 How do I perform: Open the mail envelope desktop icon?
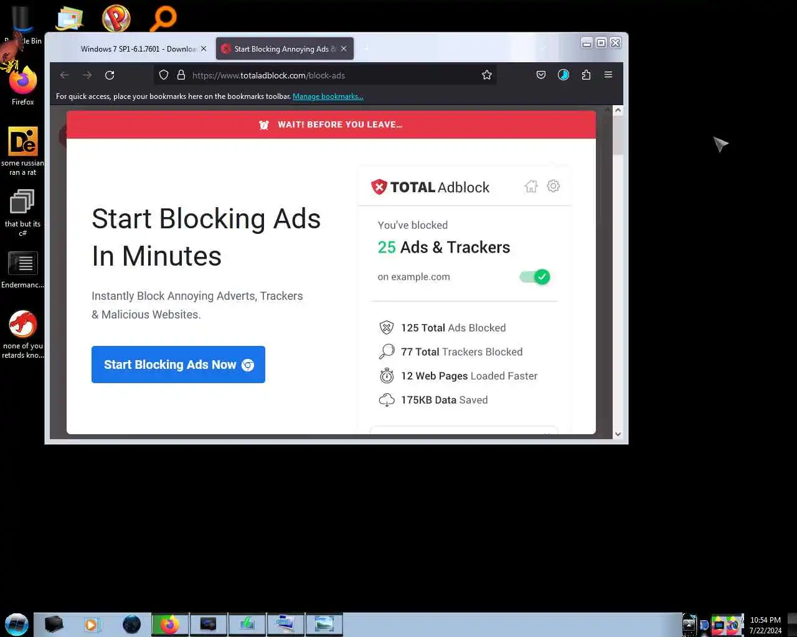[70, 18]
